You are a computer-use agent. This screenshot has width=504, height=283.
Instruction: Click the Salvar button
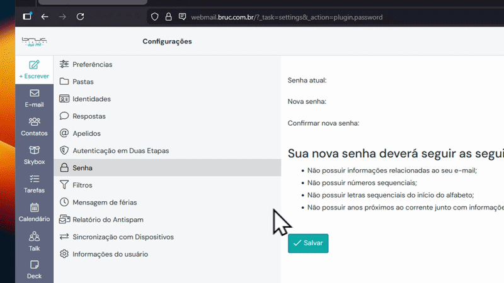point(308,243)
